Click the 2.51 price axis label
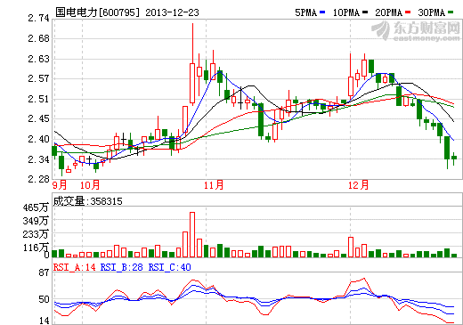The height and width of the screenshot is (325, 463). pos(38,99)
